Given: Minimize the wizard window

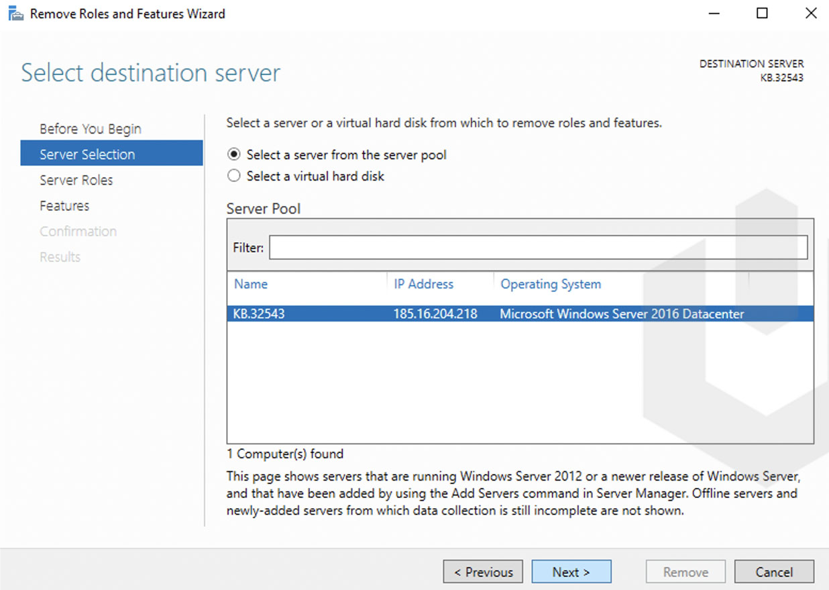Looking at the screenshot, I should pos(714,13).
